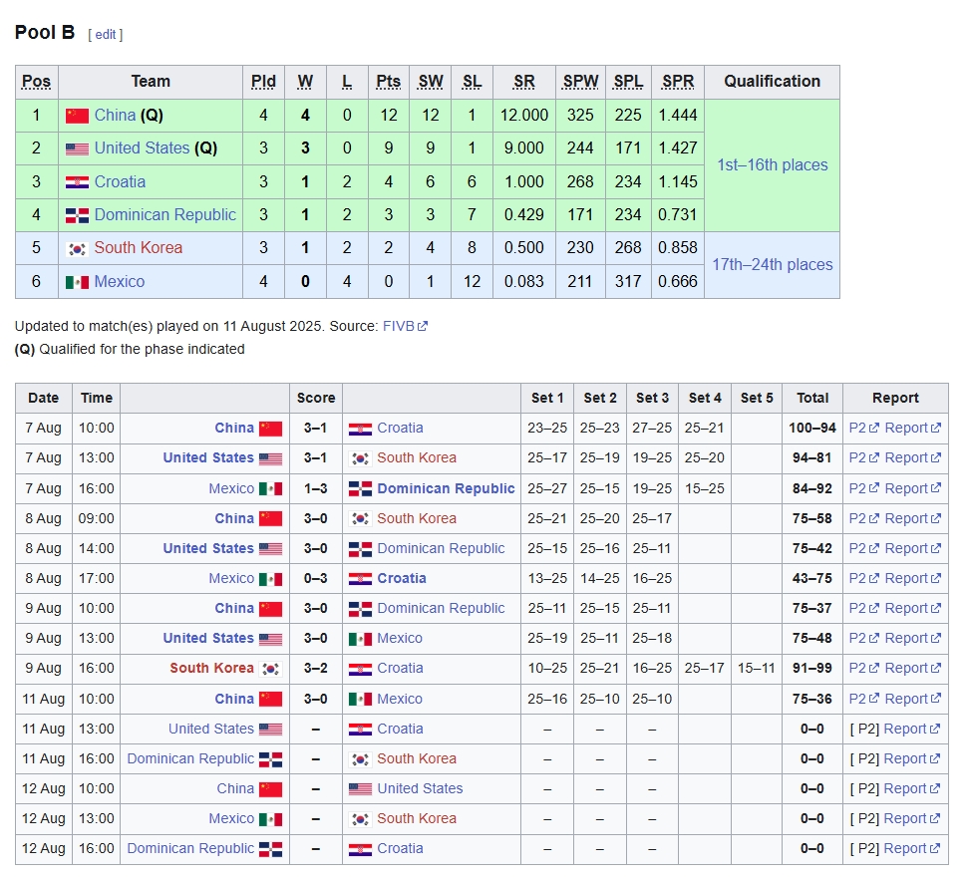Viewport: 967px width, 882px height.
Task: Click the SPR column header abbreviation
Action: point(678,82)
